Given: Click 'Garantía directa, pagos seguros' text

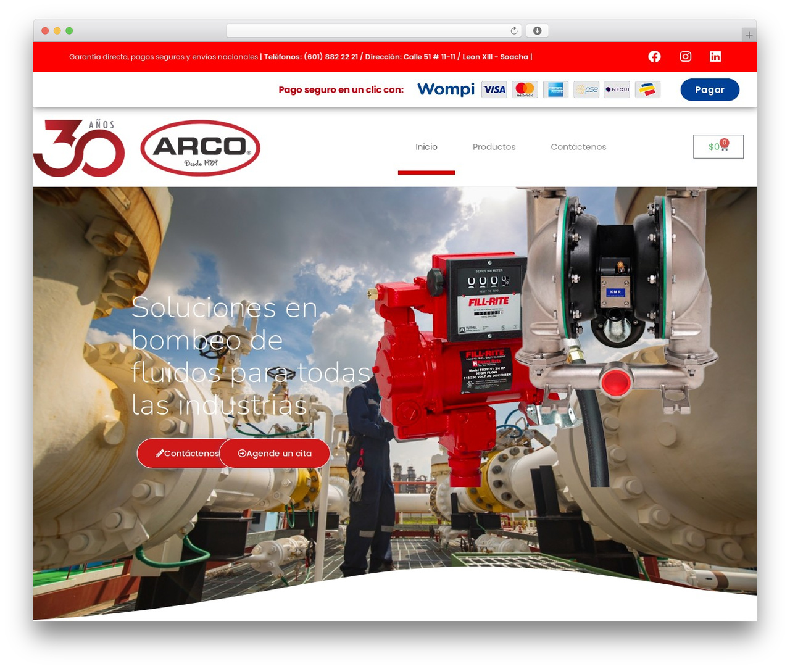Looking at the screenshot, I should point(164,57).
